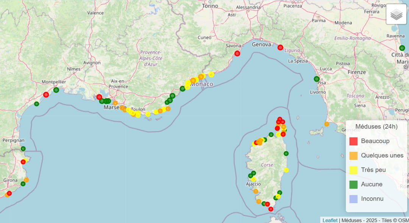This screenshot has width=409, height=223.
Task: Click the Perpignan city label
Action: (x=13, y=140)
